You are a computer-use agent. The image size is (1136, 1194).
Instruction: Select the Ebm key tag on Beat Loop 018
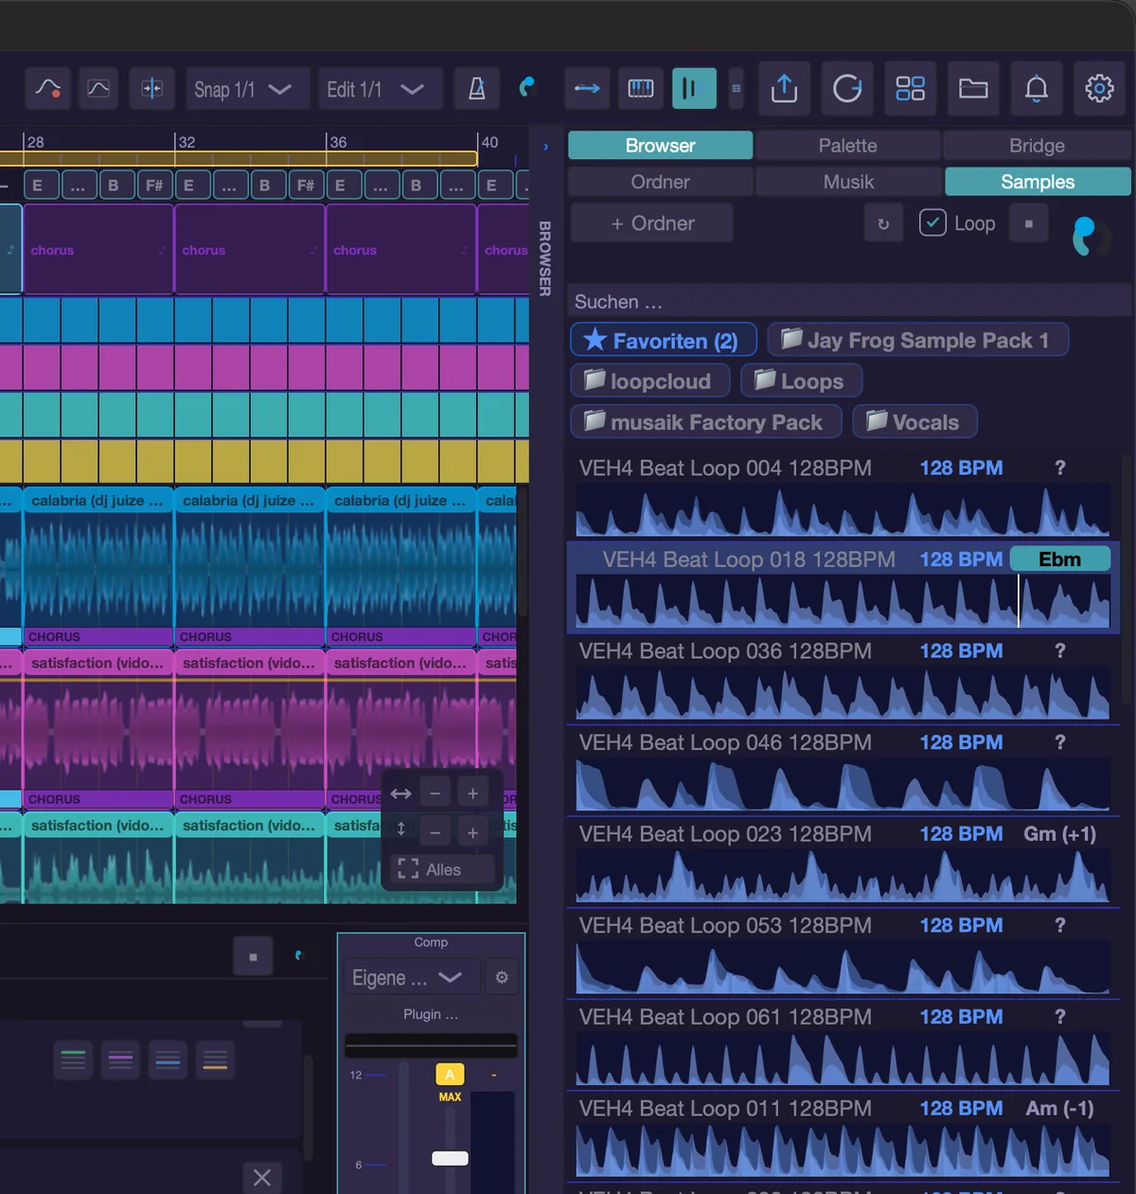1059,560
